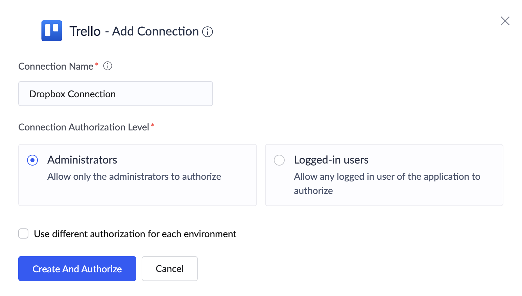Click the "Administrators" option heading
The height and width of the screenshot is (296, 522).
(x=82, y=160)
